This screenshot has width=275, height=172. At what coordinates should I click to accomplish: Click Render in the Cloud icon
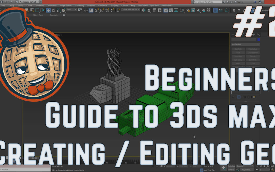click(x=203, y=10)
